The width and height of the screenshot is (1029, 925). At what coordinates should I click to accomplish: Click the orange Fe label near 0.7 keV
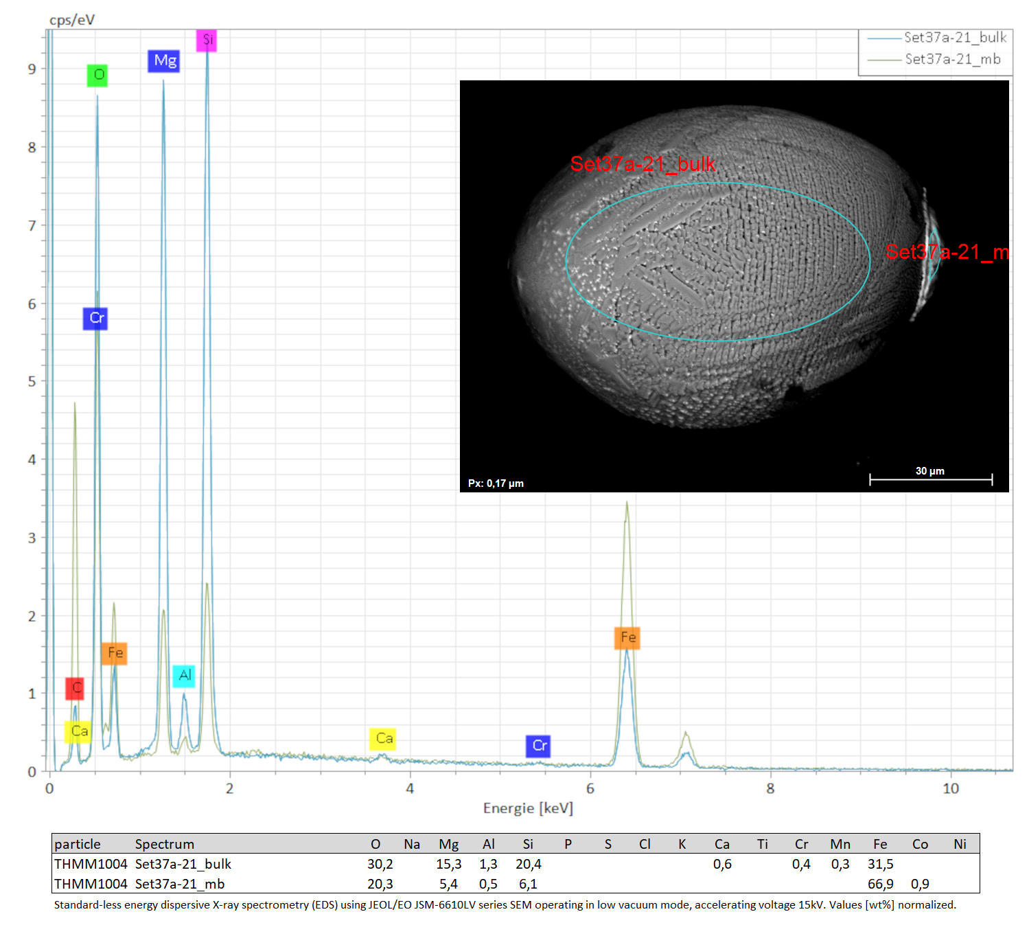coord(114,652)
